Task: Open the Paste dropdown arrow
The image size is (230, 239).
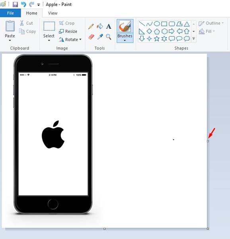Action: coord(10,40)
